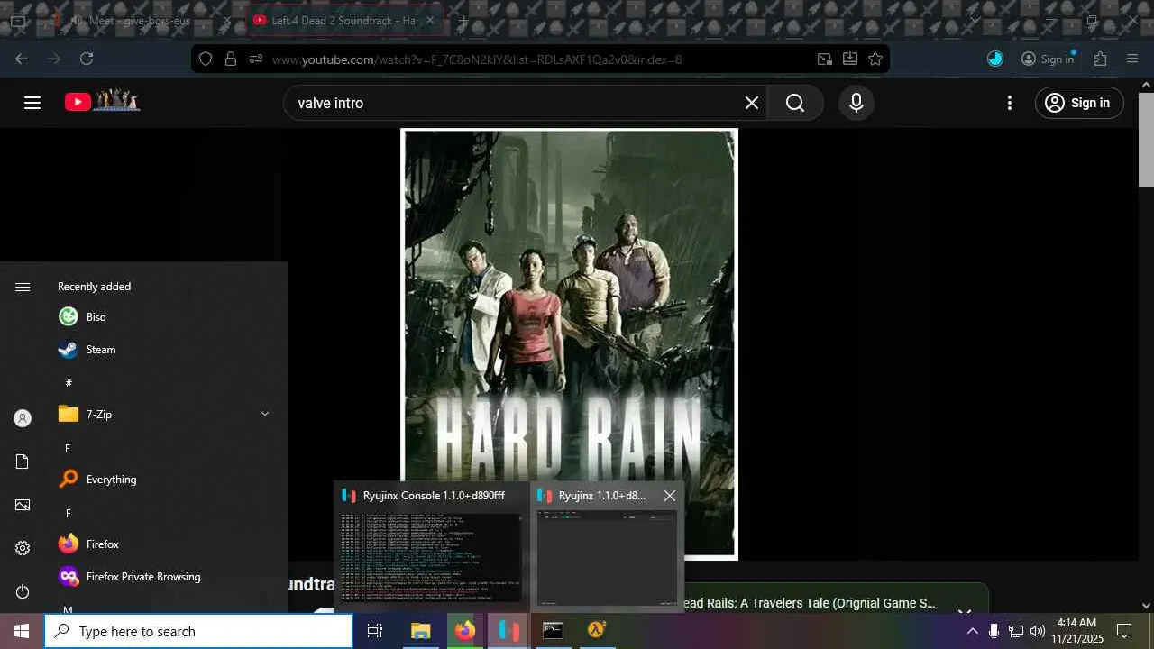This screenshot has width=1154, height=649.
Task: Open Pictures from the Start sidebar
Action: point(23,505)
